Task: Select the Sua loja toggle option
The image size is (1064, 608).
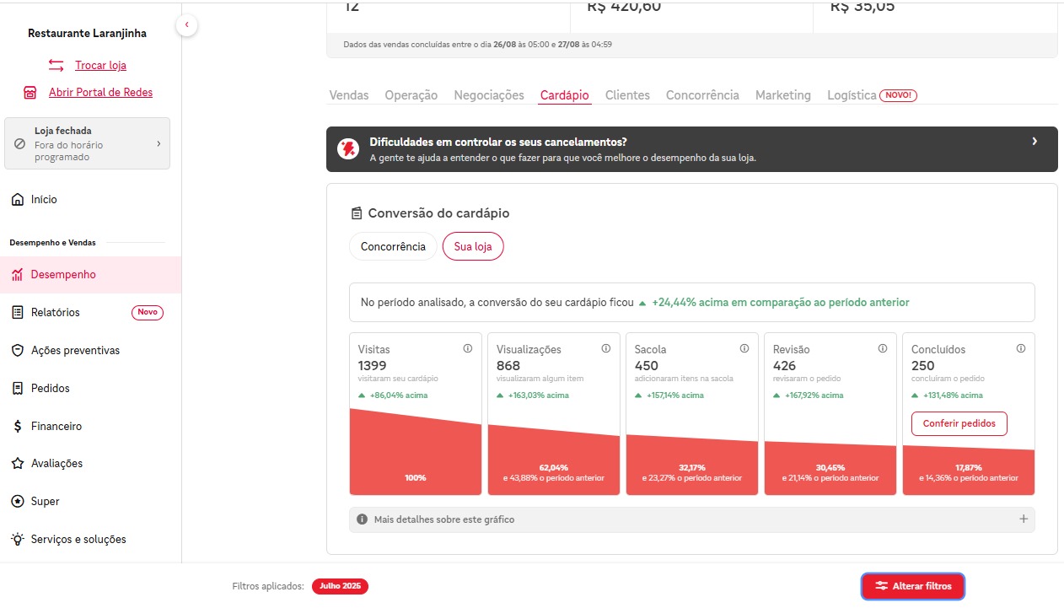Action: coord(473,247)
